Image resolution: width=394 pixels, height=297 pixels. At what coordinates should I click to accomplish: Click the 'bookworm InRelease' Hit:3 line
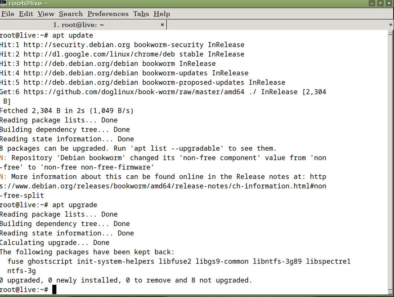click(x=108, y=63)
